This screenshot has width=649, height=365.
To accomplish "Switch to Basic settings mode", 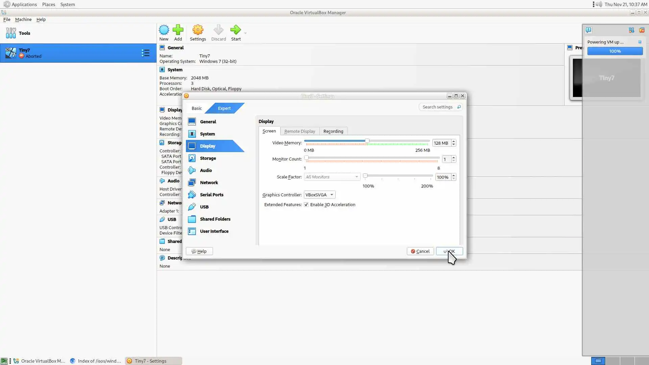I will (196, 108).
